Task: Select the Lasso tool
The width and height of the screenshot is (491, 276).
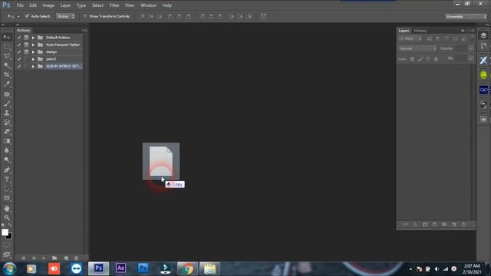Action: coord(7,56)
